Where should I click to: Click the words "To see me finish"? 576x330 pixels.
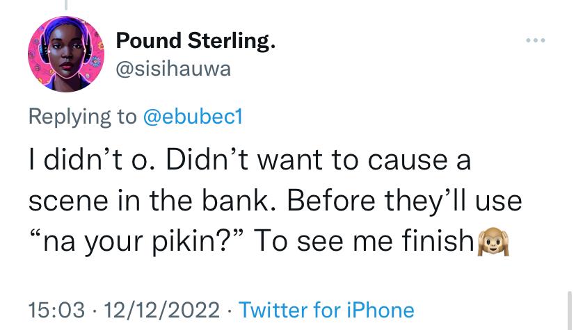click(x=364, y=241)
